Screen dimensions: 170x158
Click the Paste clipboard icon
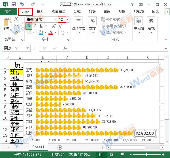tap(7, 22)
